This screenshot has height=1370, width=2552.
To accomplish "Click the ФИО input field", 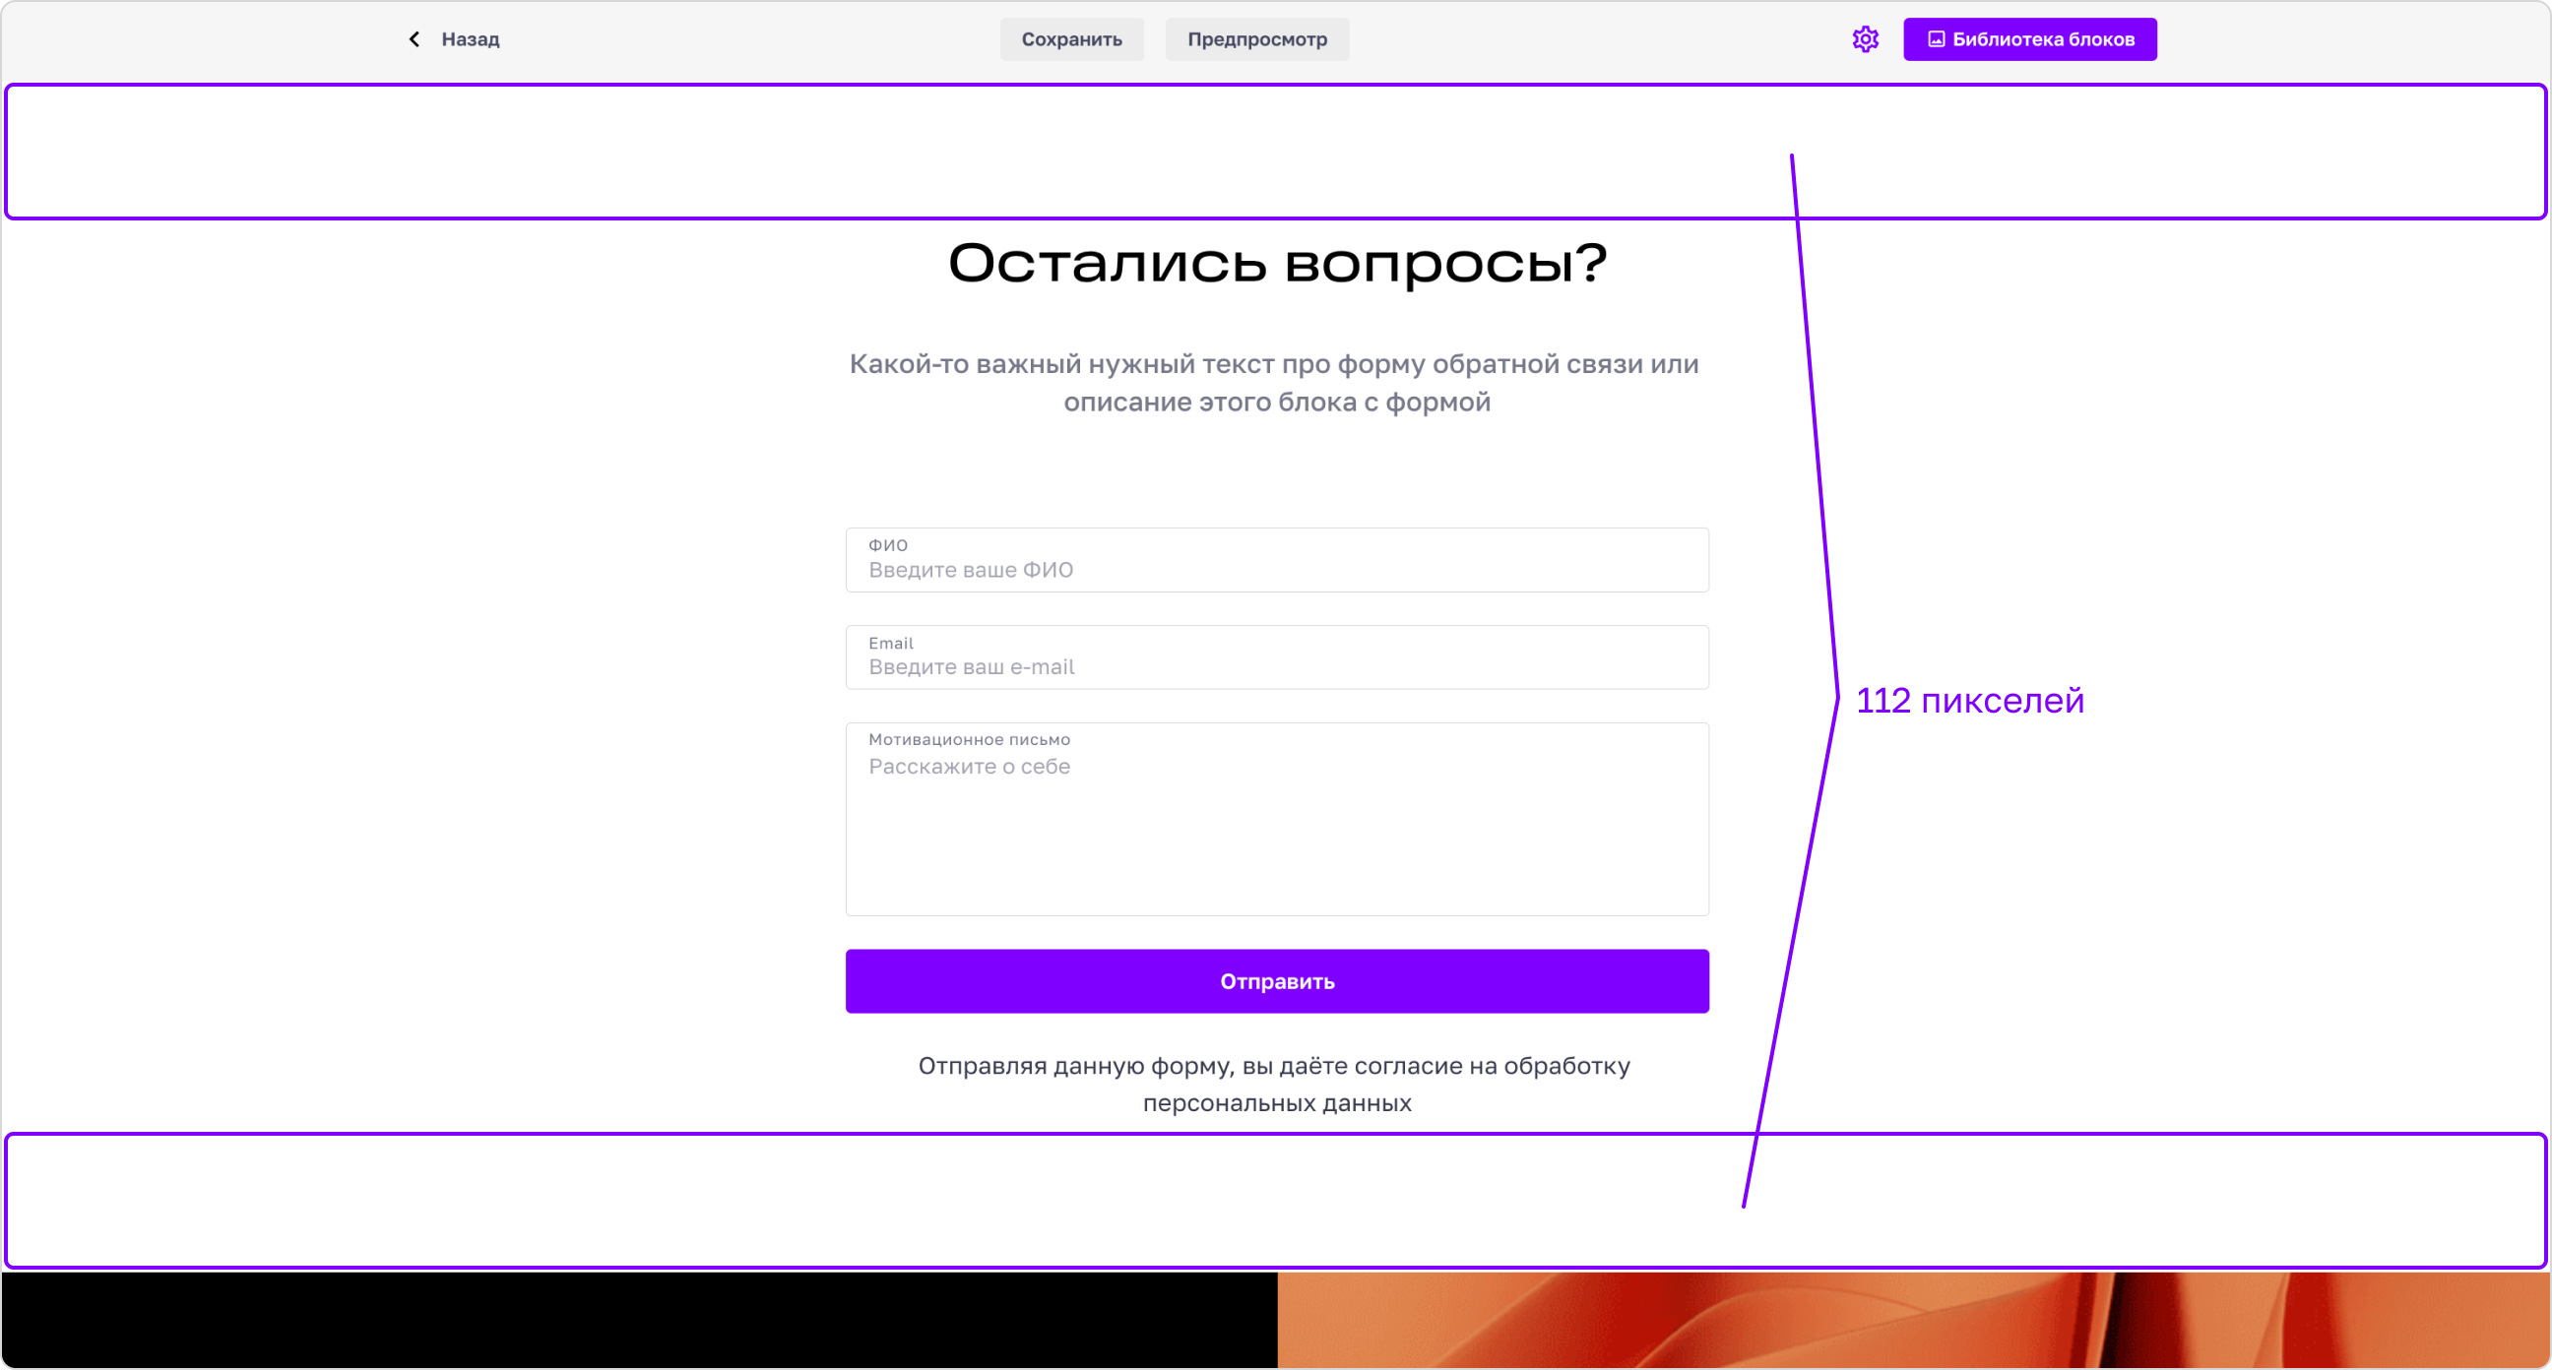I will [x=1277, y=560].
